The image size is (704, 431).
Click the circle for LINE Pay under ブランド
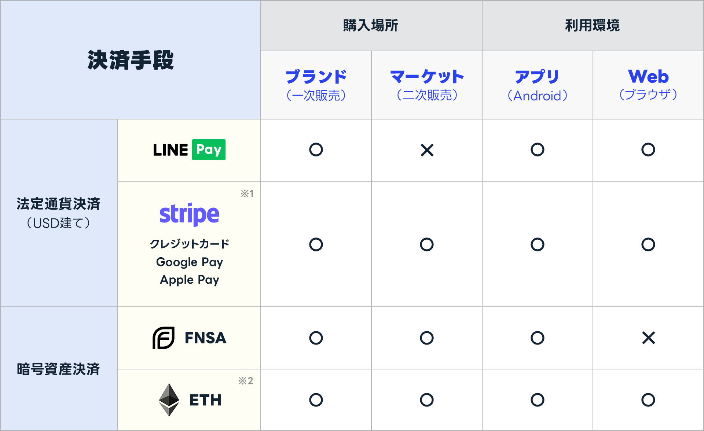[316, 150]
